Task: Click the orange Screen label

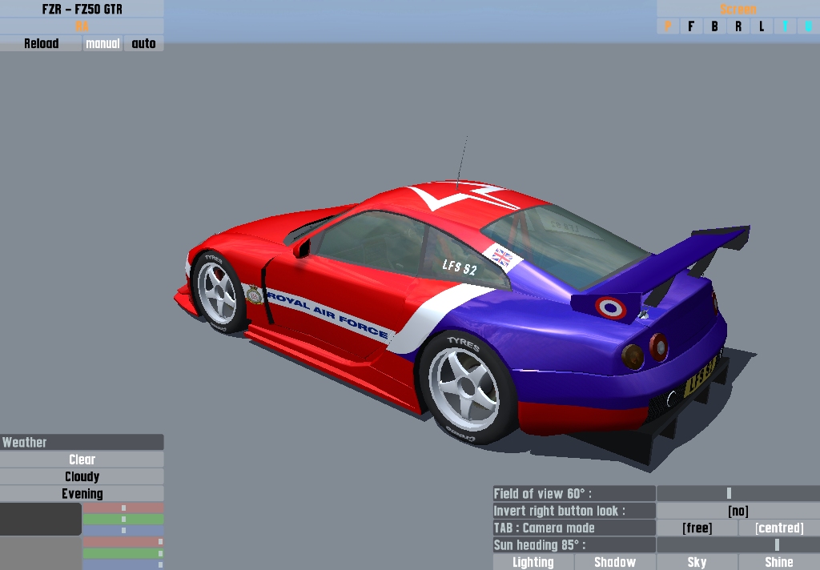Action: 738,9
